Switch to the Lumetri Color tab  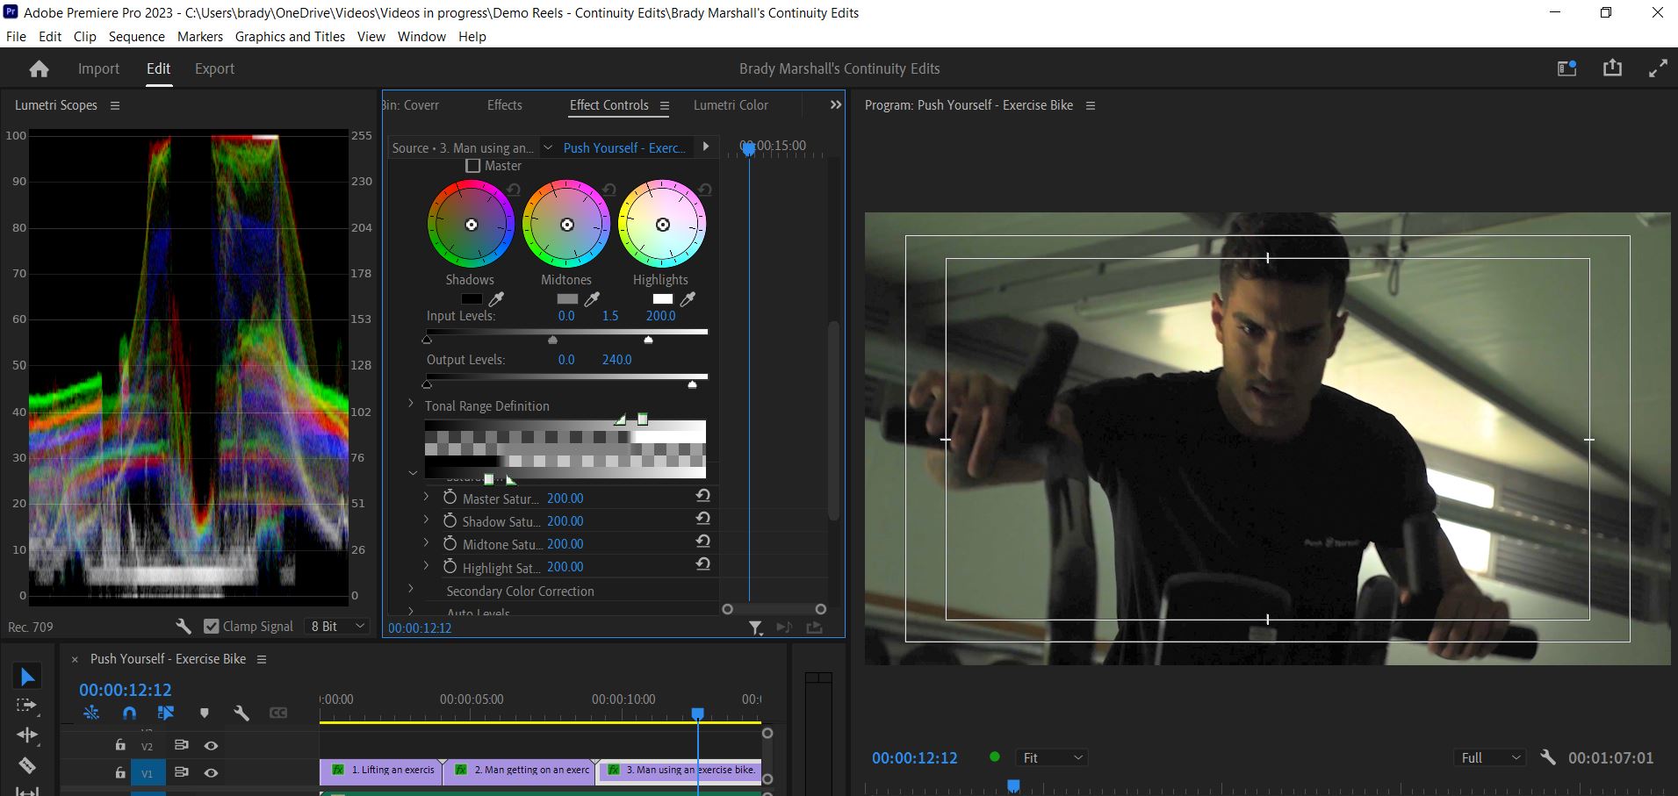click(731, 104)
